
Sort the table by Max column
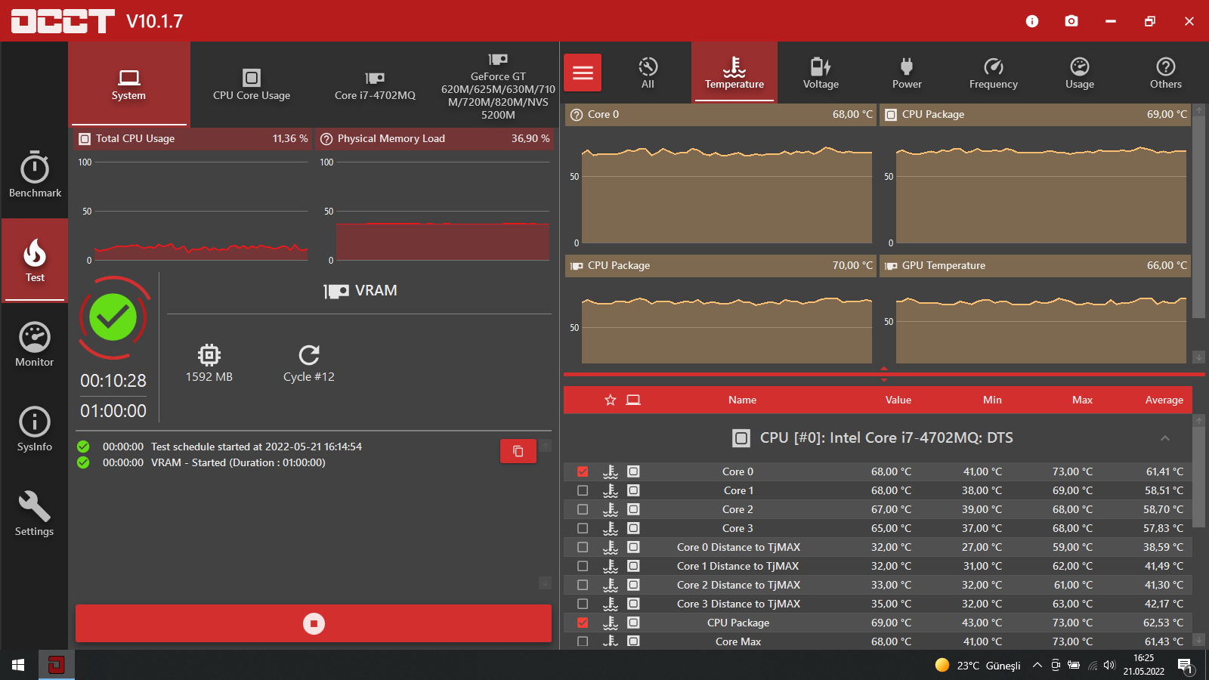tap(1082, 400)
